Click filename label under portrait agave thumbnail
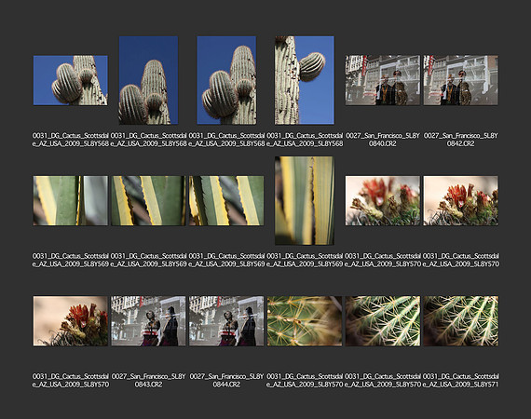The image size is (531, 419). (x=305, y=260)
